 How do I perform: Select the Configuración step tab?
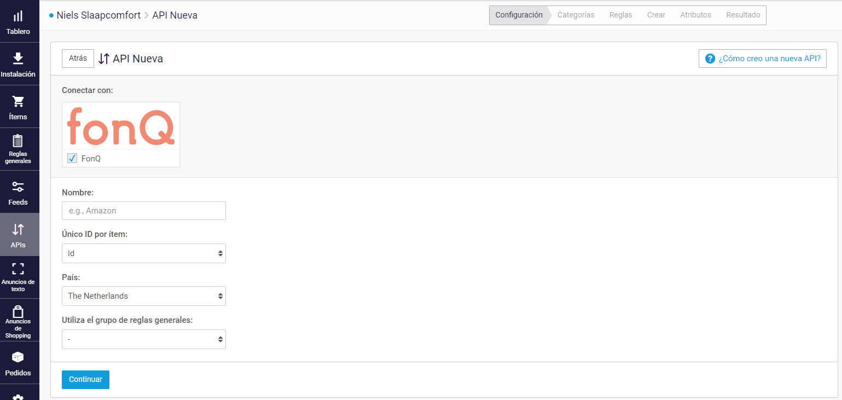(519, 15)
